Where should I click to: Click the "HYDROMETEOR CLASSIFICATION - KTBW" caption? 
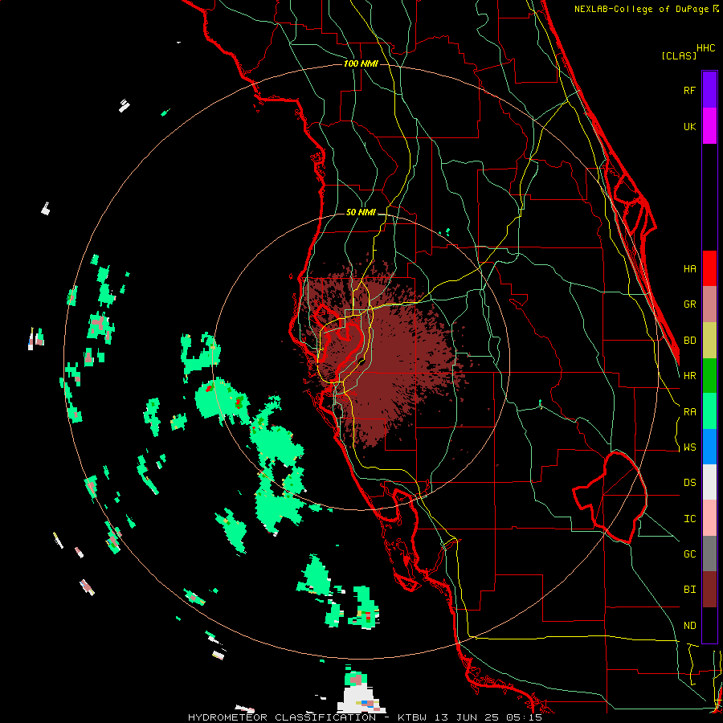(x=309, y=717)
